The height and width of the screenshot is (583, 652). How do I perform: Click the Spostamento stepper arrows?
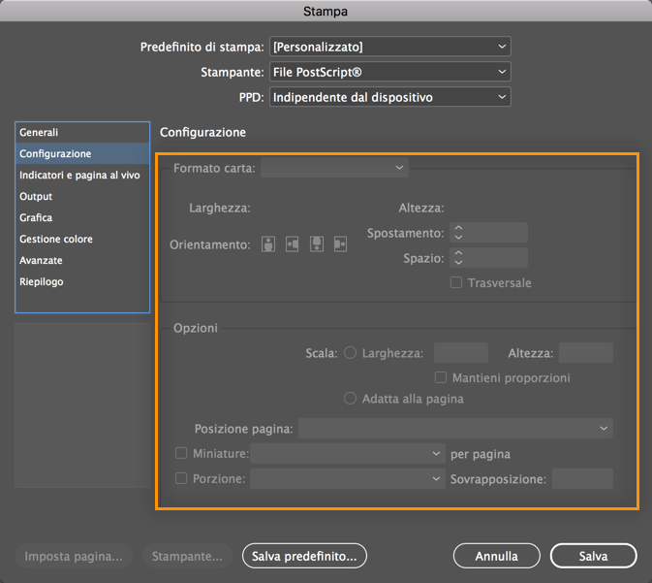click(x=458, y=233)
